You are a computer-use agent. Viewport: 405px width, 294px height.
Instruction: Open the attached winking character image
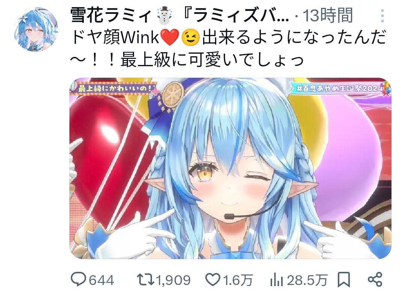click(x=230, y=168)
